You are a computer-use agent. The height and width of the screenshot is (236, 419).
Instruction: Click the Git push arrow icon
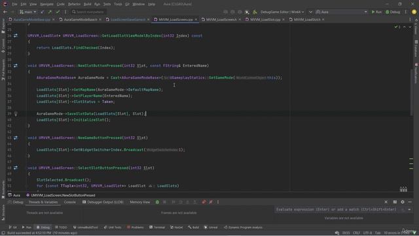click(x=50, y=12)
